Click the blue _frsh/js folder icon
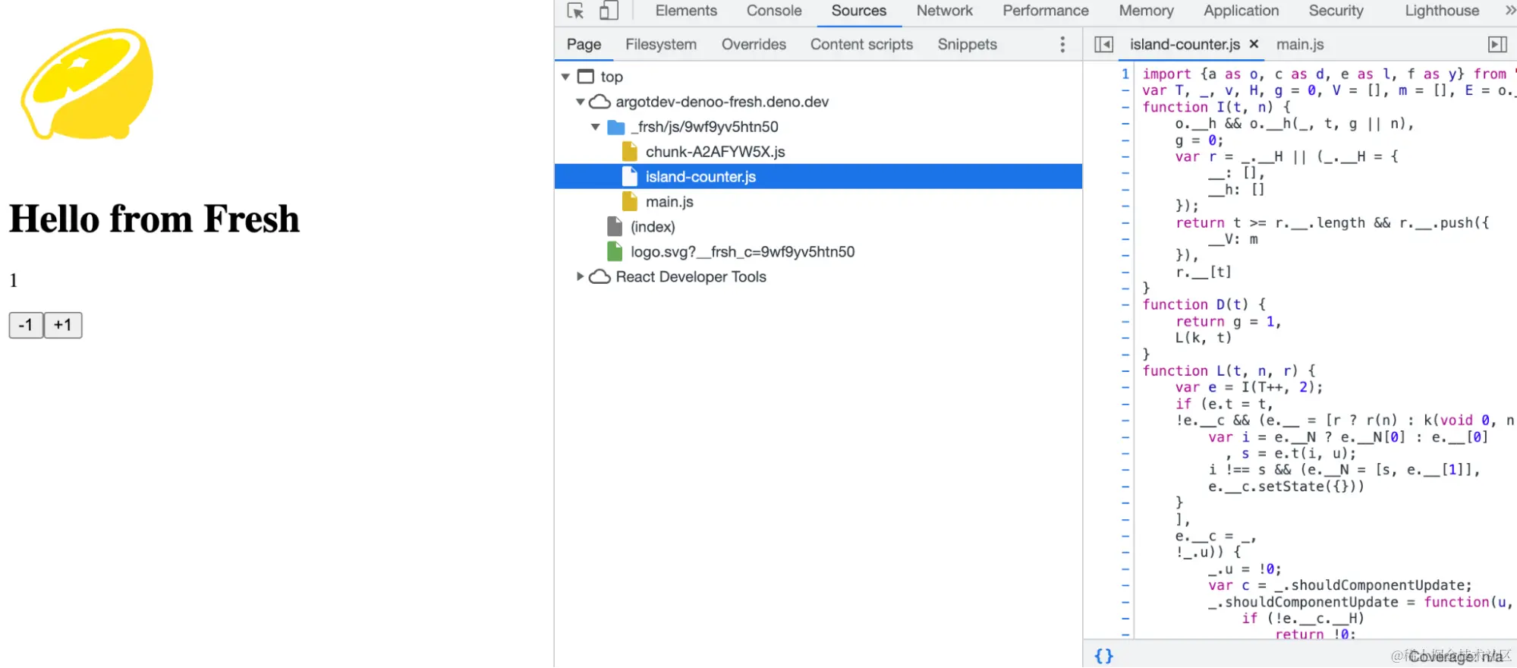Viewport: 1517px width, 668px height. [x=616, y=127]
